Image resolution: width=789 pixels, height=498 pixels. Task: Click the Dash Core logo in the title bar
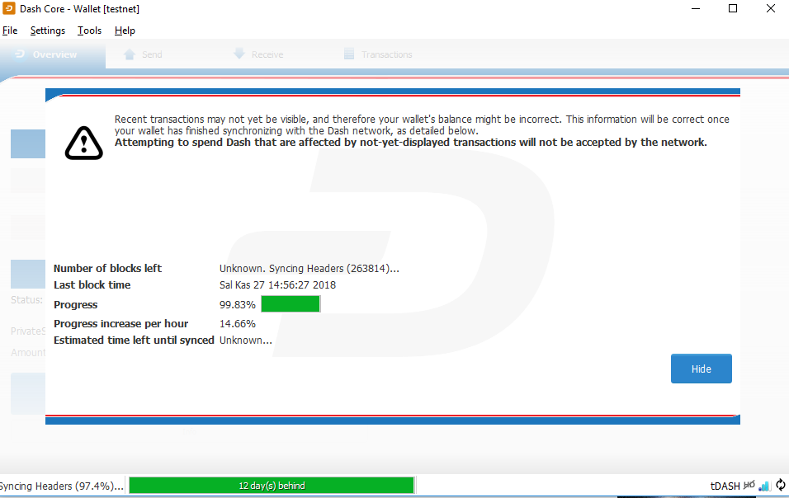point(8,8)
